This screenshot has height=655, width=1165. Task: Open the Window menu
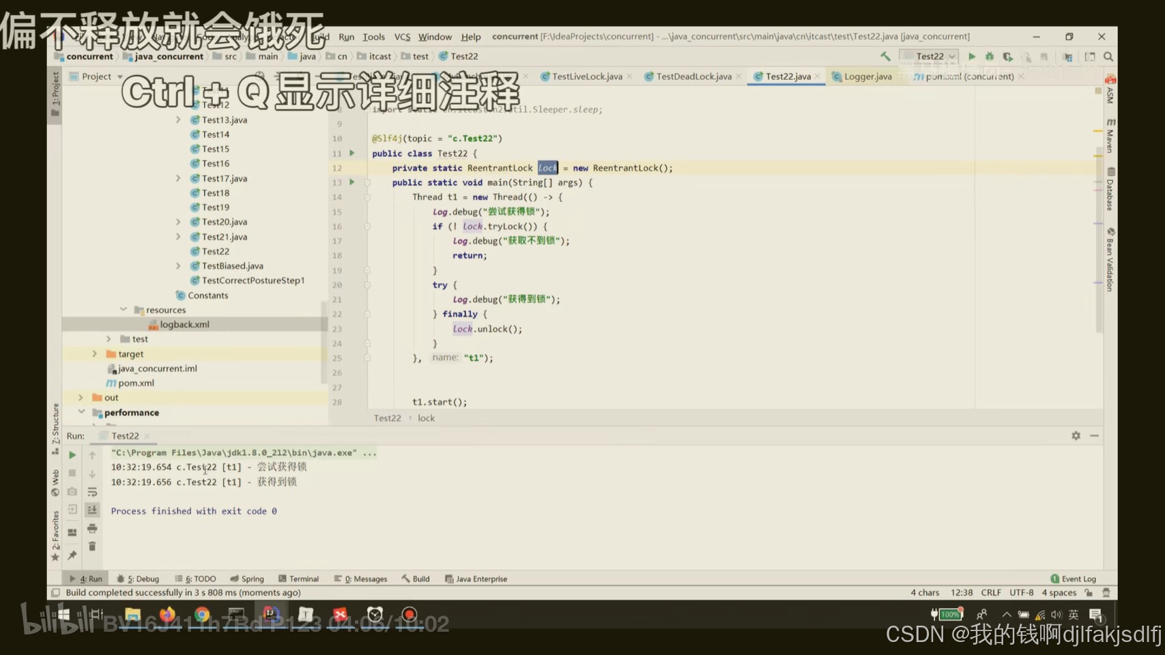tap(435, 37)
